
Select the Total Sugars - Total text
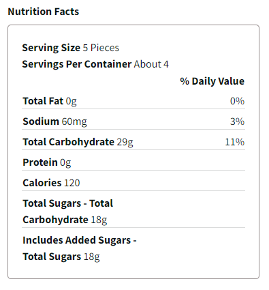[x=68, y=203]
